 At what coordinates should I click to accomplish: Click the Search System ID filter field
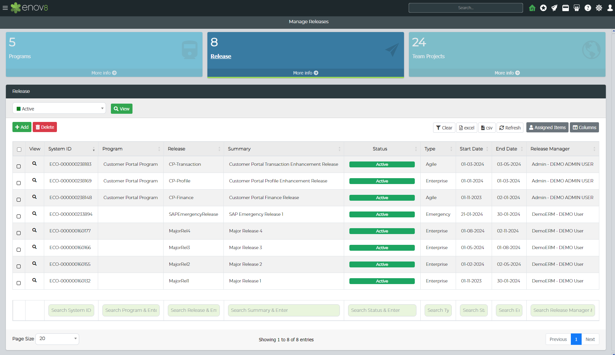coord(71,310)
